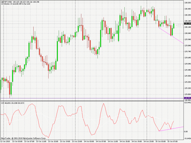Click the 0.00 indicator scale label

click(186, 132)
